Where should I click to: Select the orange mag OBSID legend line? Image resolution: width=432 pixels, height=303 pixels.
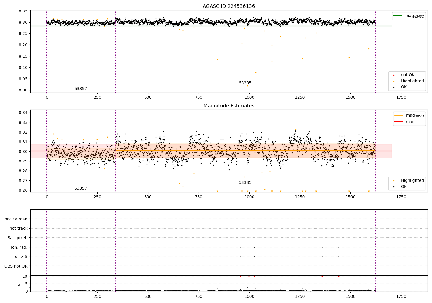399,115
